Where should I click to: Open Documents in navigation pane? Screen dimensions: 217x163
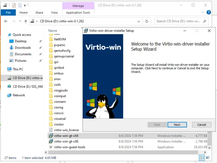point(23,54)
